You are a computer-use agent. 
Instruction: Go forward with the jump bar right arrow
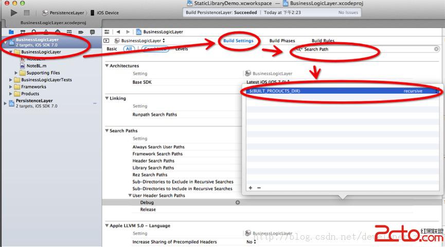click(x=128, y=32)
